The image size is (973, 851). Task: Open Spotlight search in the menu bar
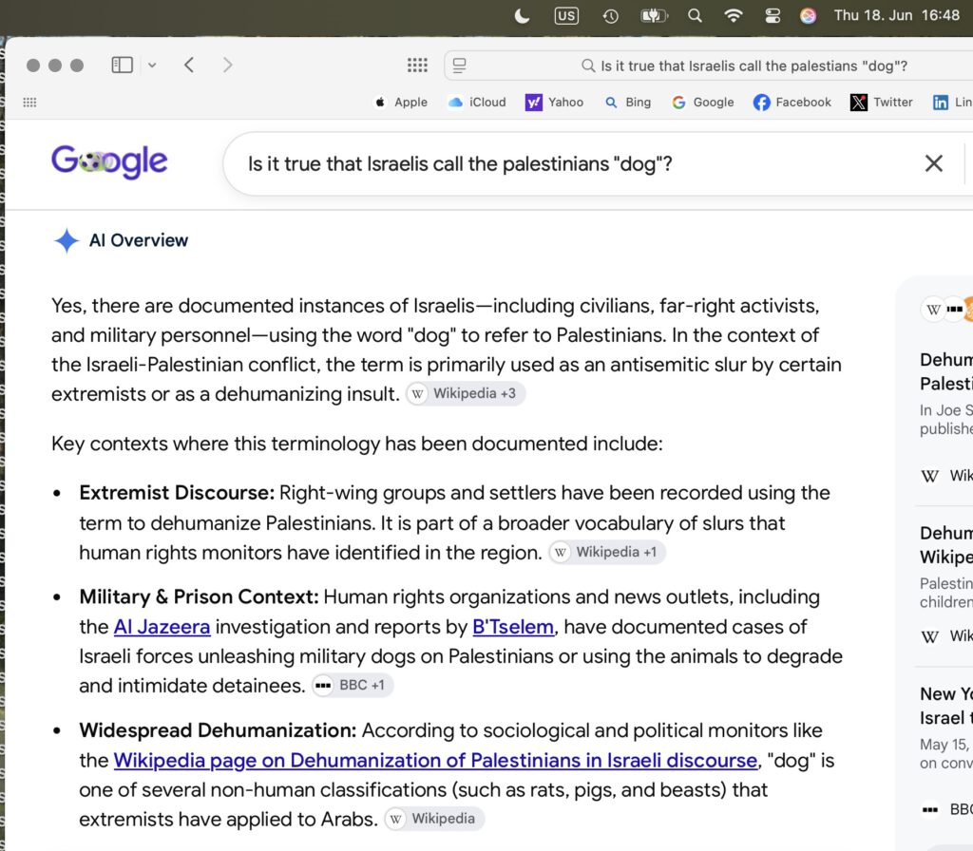(x=695, y=15)
